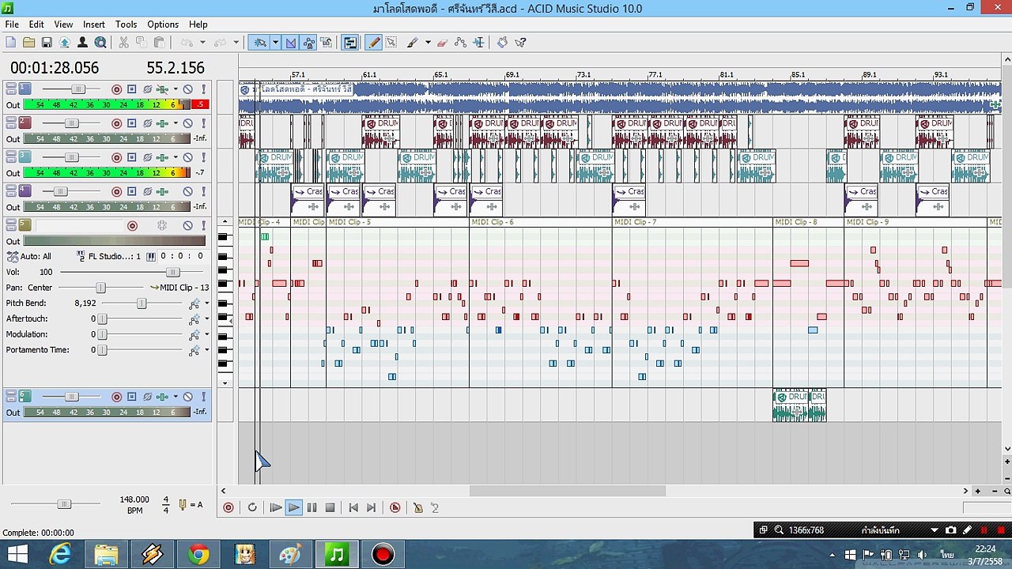Adjust MIDI track Vol slider
The height and width of the screenshot is (569, 1012).
pyautogui.click(x=172, y=272)
